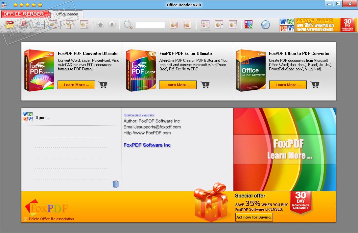Click the document-with-x icon in the toolbar

(x=84, y=25)
